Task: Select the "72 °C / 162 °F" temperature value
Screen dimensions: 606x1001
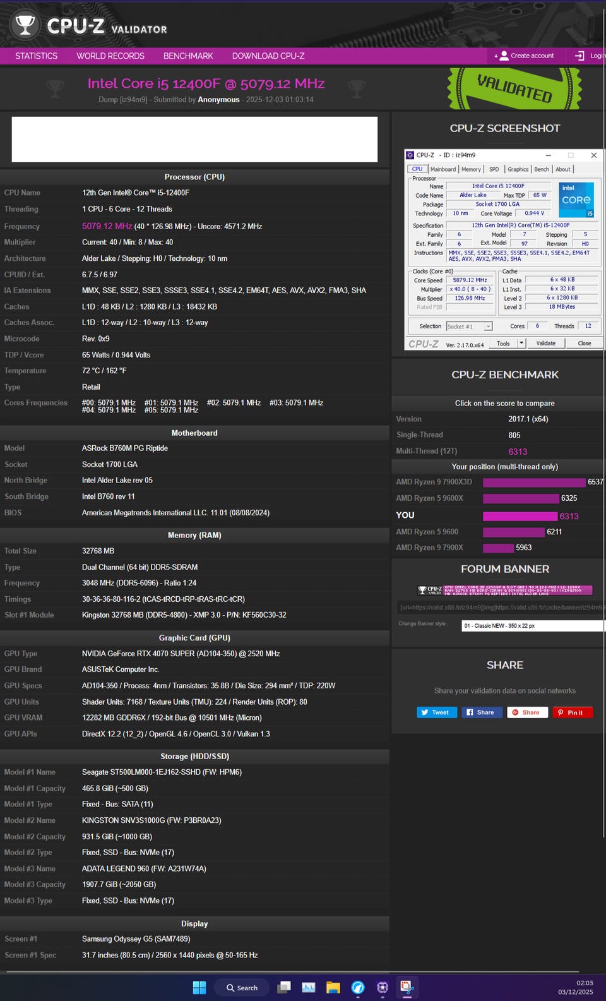Action: tap(104, 371)
